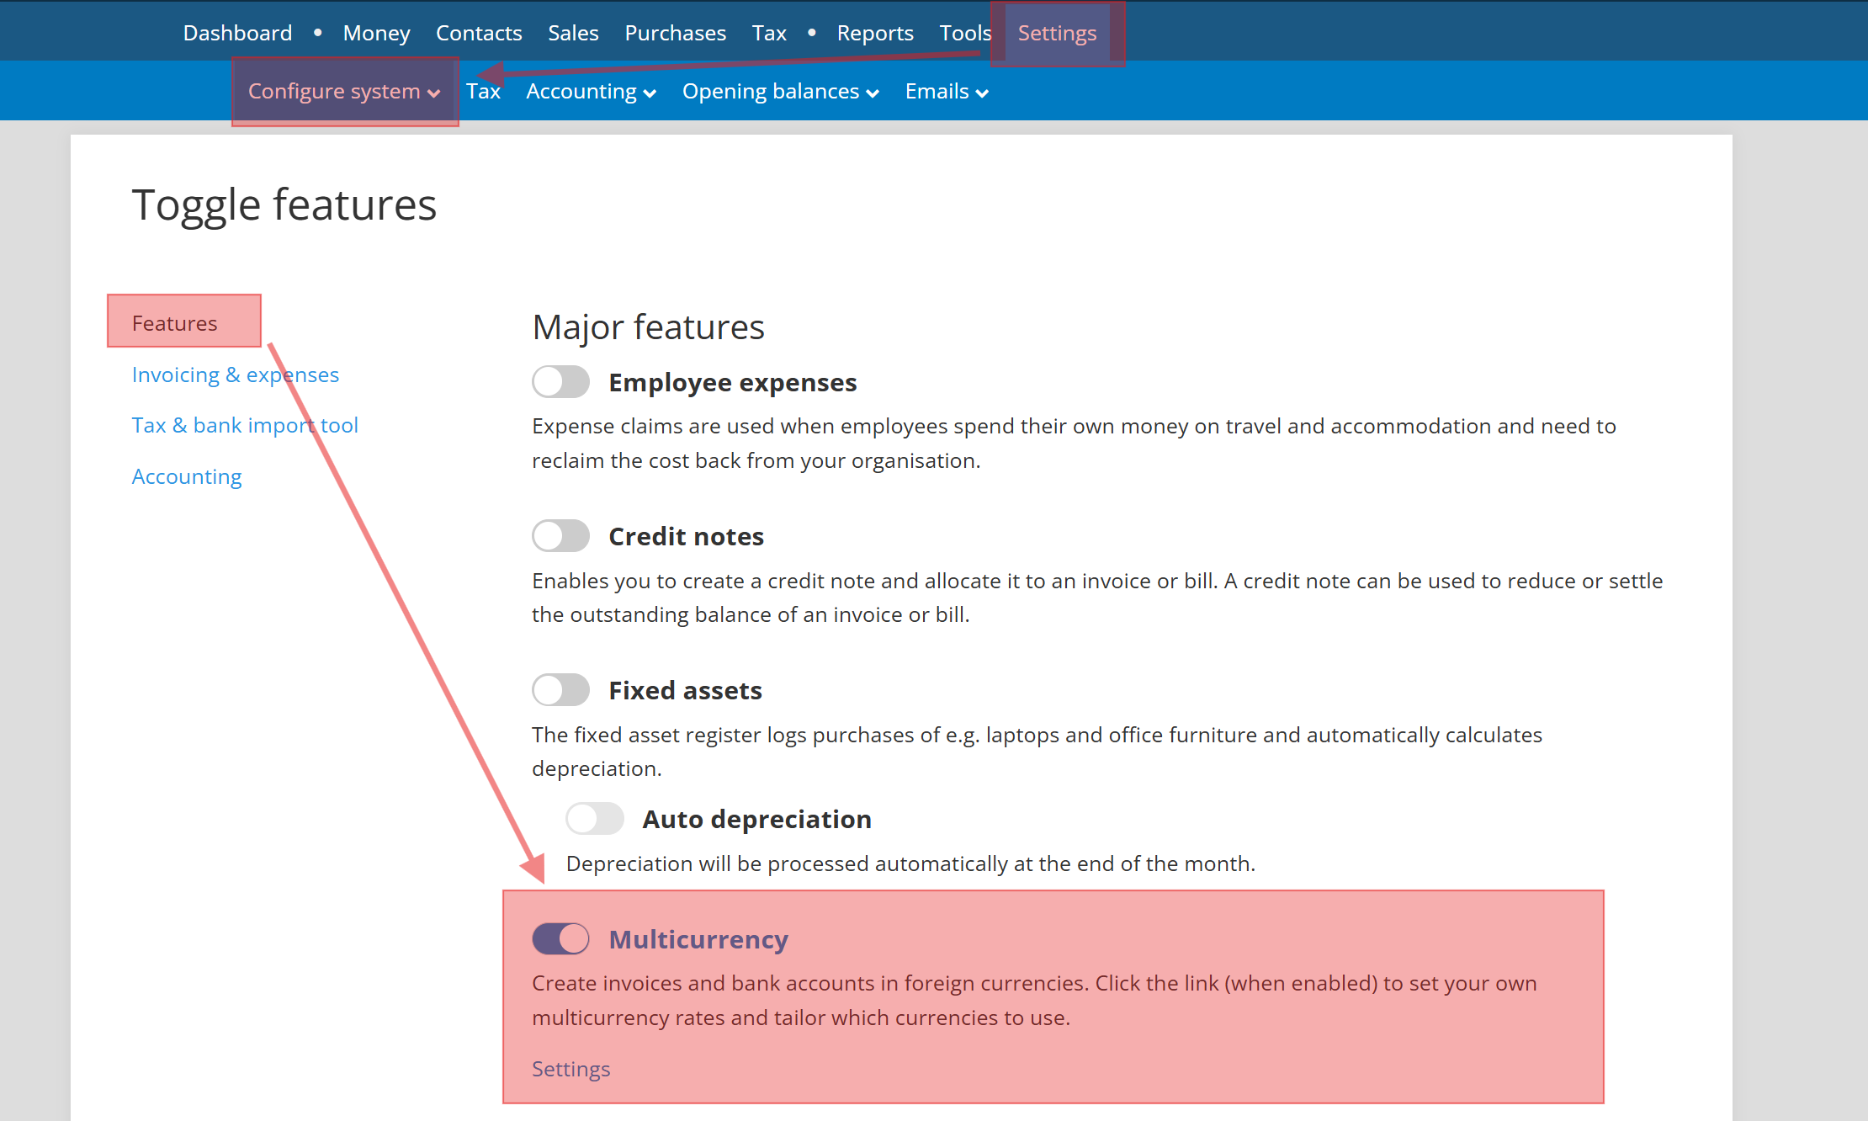Go to the Money menu
The image size is (1868, 1121).
[376, 33]
